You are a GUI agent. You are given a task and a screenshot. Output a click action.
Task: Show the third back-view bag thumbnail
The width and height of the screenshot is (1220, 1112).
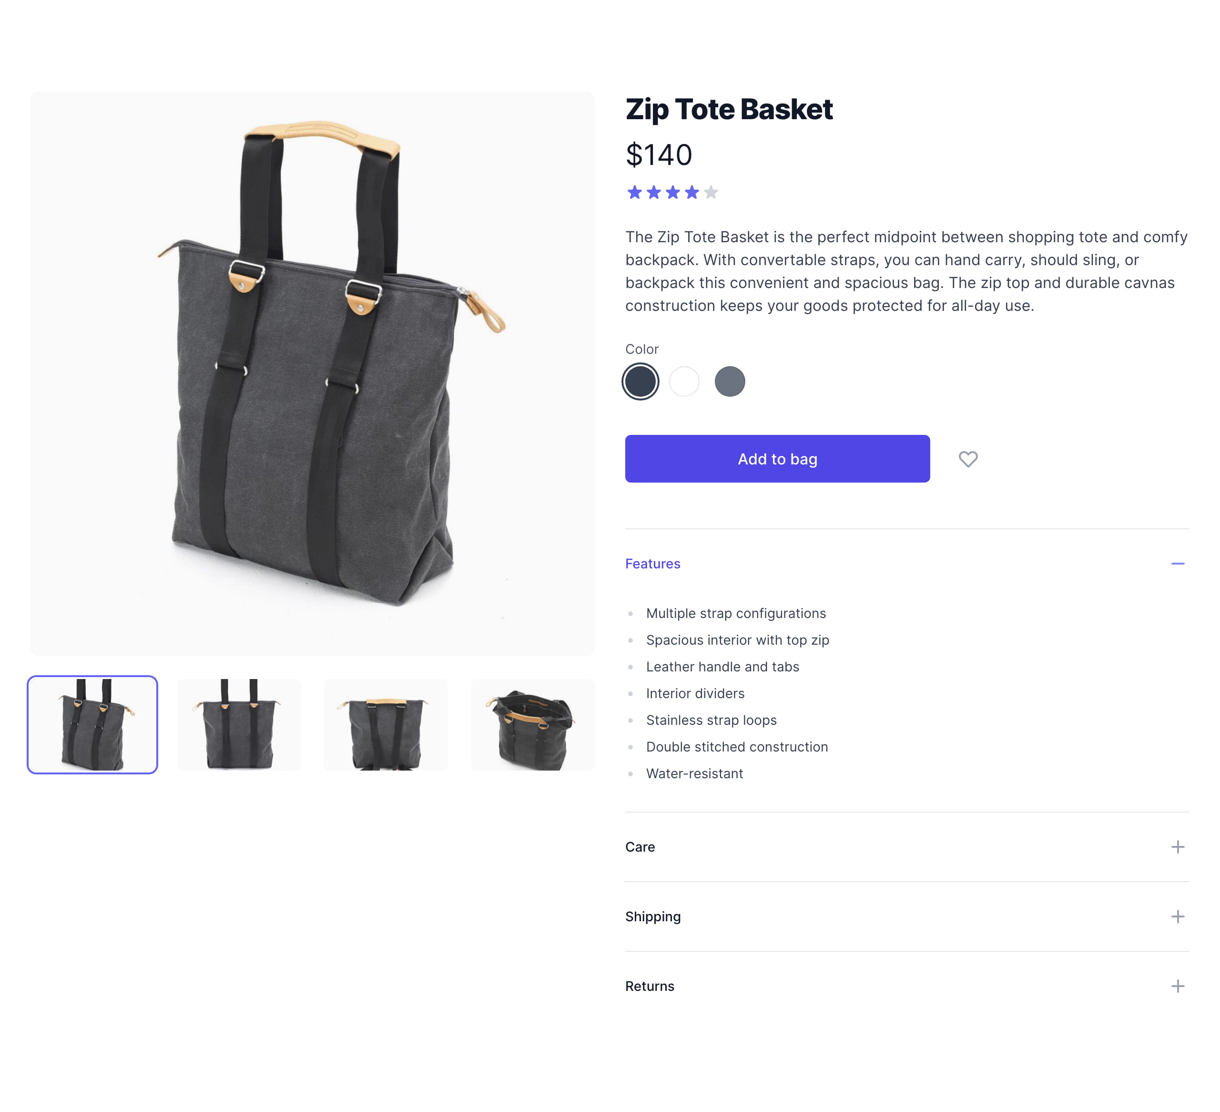point(386,724)
